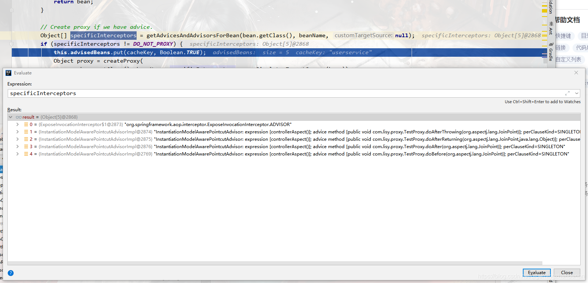Click the 'Expression:' label
588x283 pixels.
[20, 84]
